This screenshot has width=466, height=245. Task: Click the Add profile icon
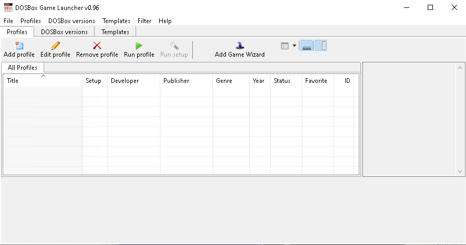(19, 46)
